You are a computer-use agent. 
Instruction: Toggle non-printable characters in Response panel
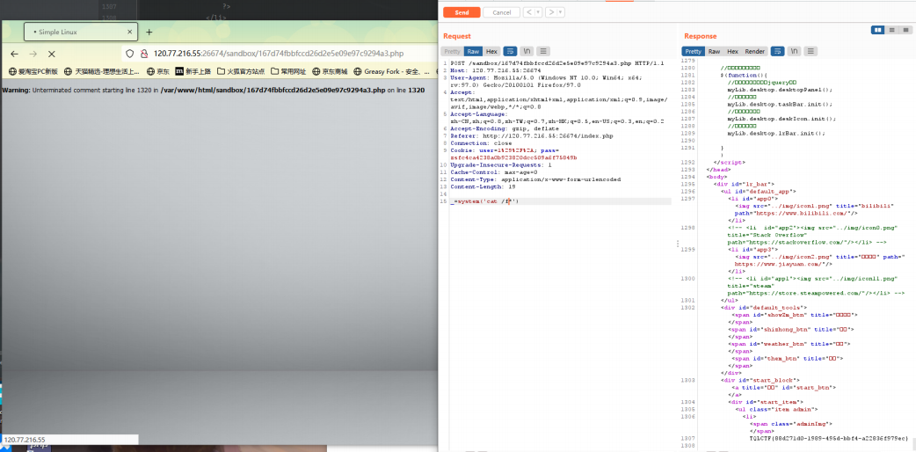(795, 52)
